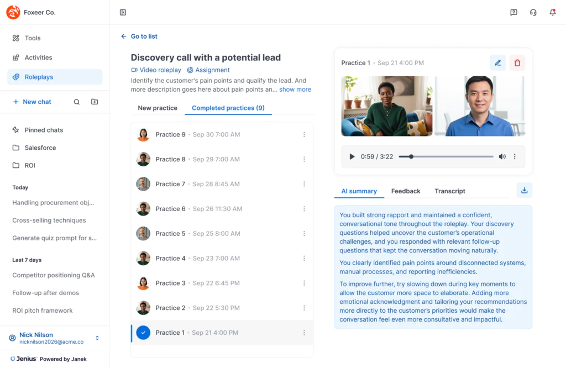Select Practice 8 row
Screen dimensions: 566x368
[x=222, y=159]
